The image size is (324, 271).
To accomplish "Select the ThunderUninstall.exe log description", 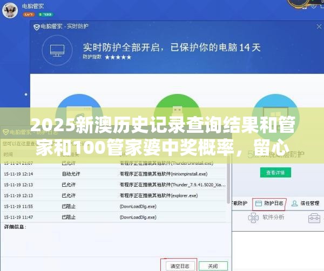I will tap(166, 163).
